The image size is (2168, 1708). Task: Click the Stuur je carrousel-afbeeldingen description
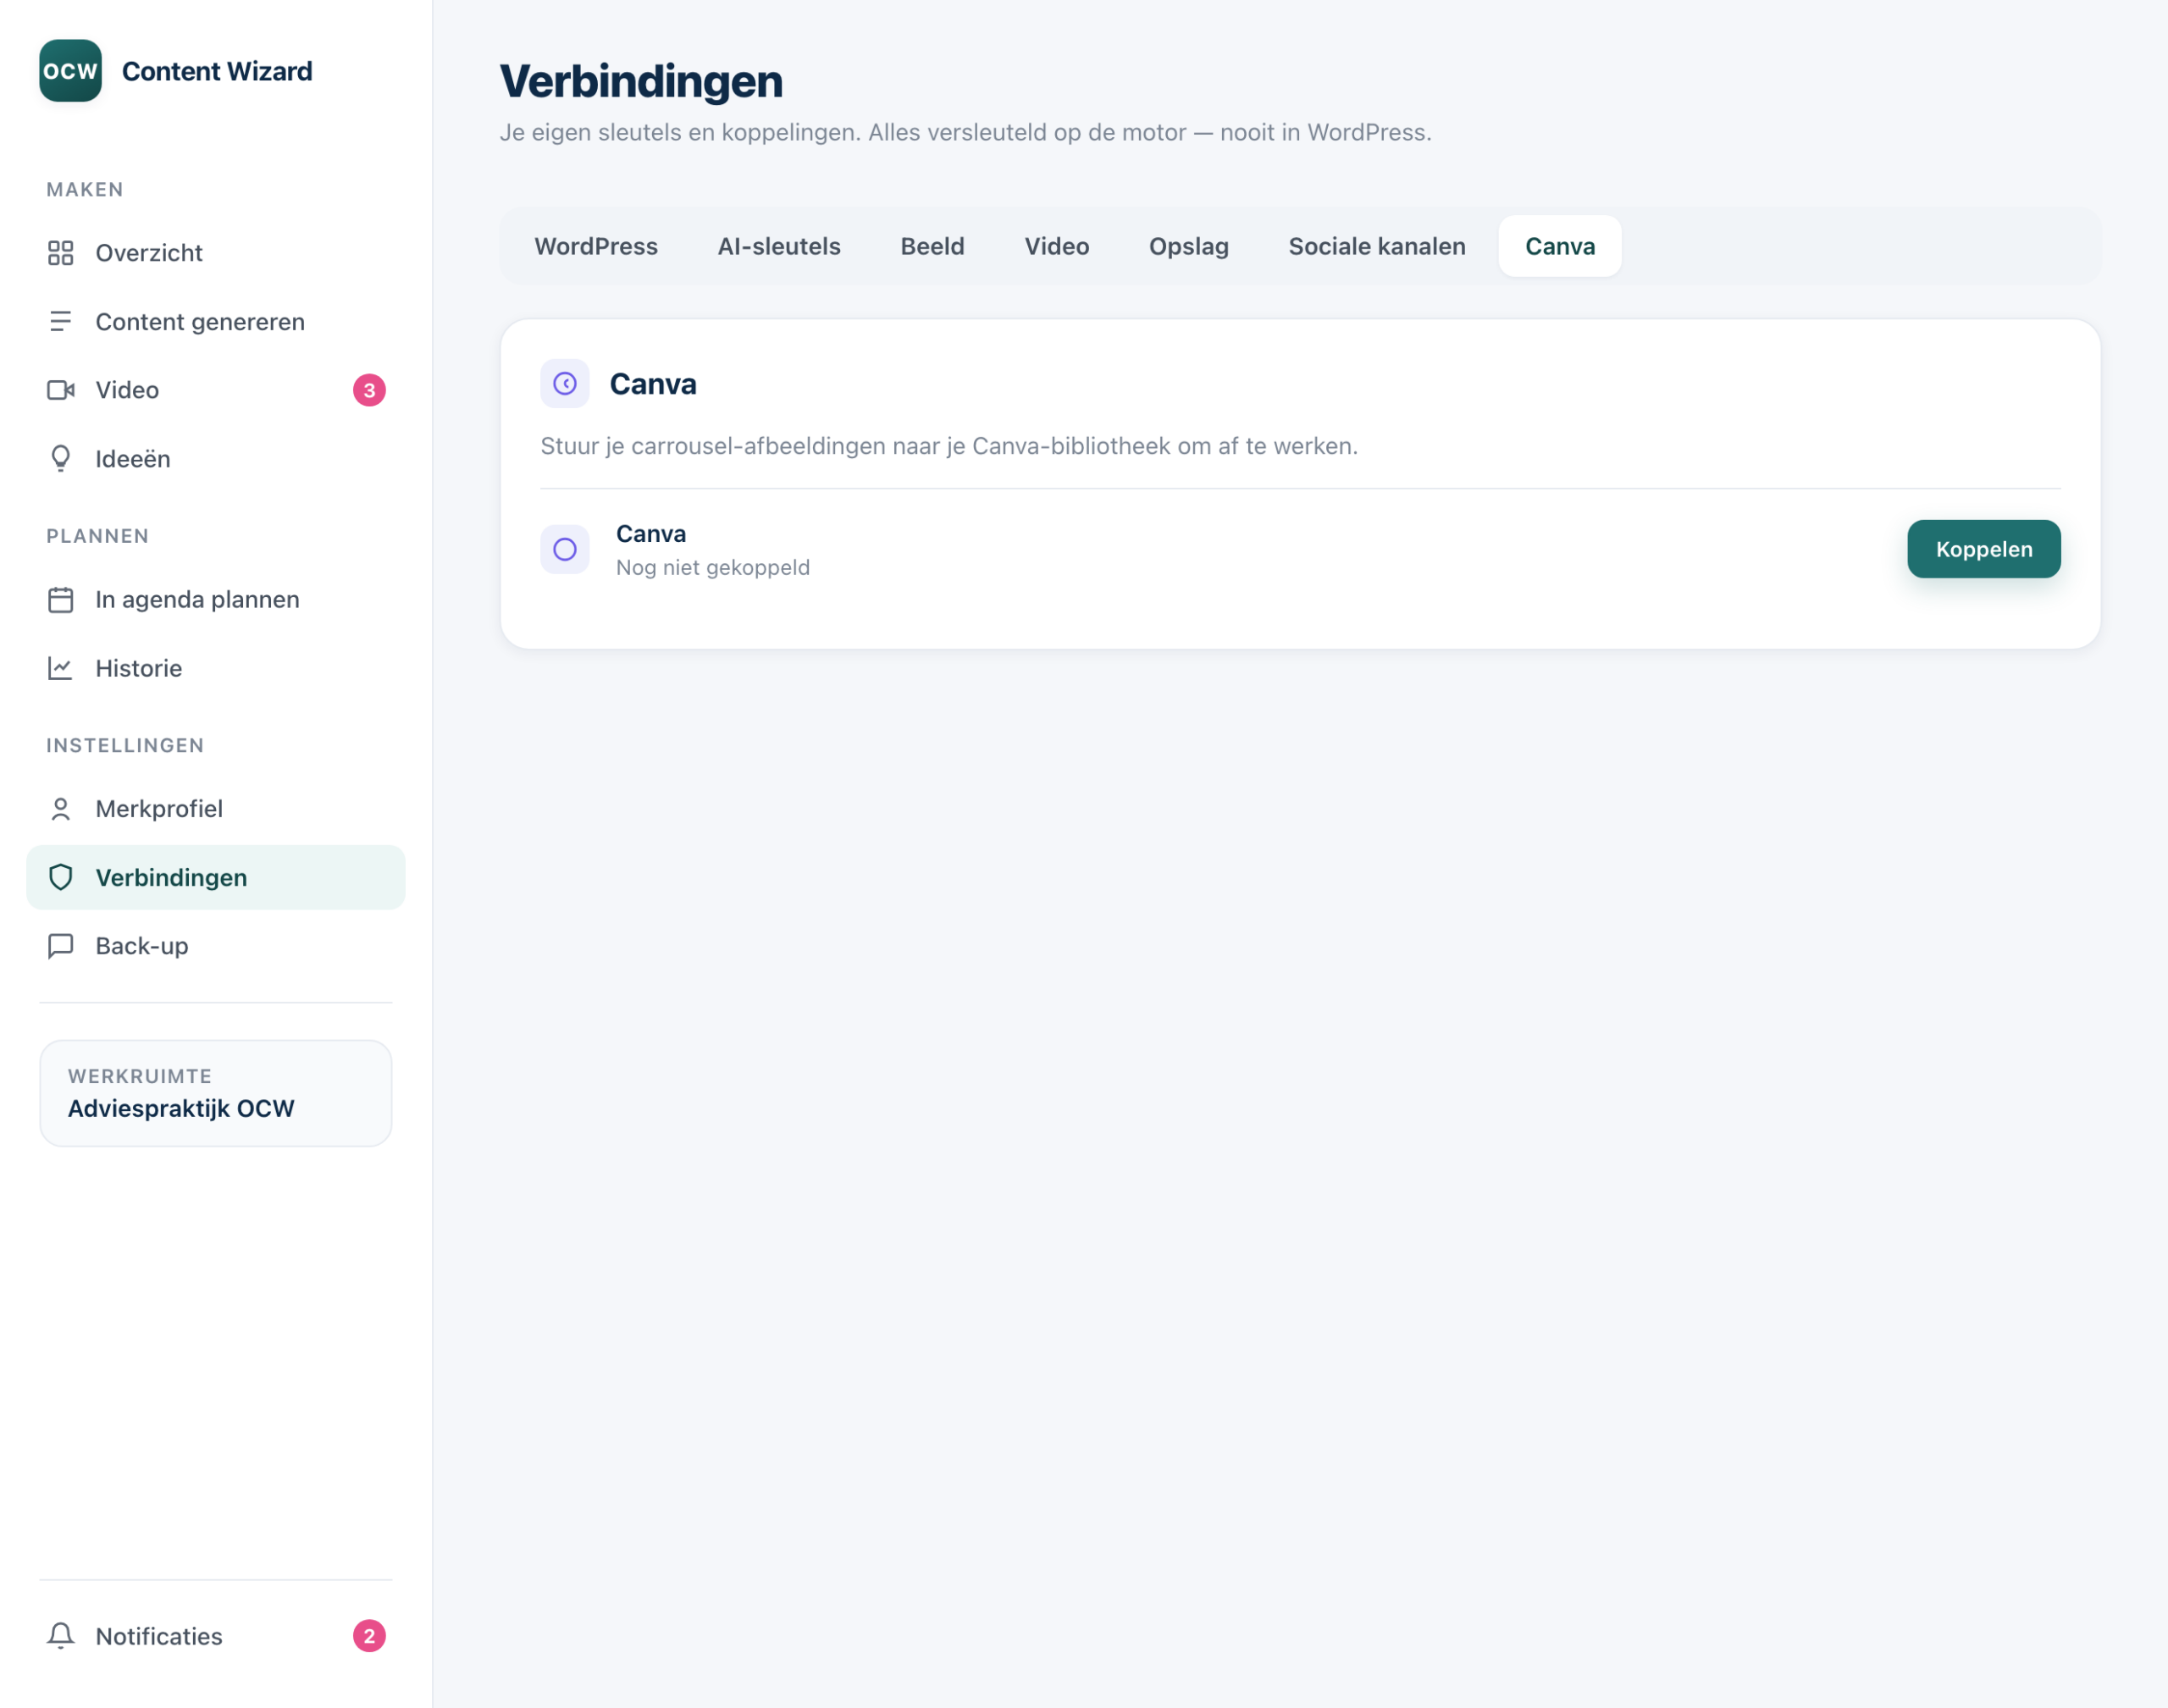(949, 446)
